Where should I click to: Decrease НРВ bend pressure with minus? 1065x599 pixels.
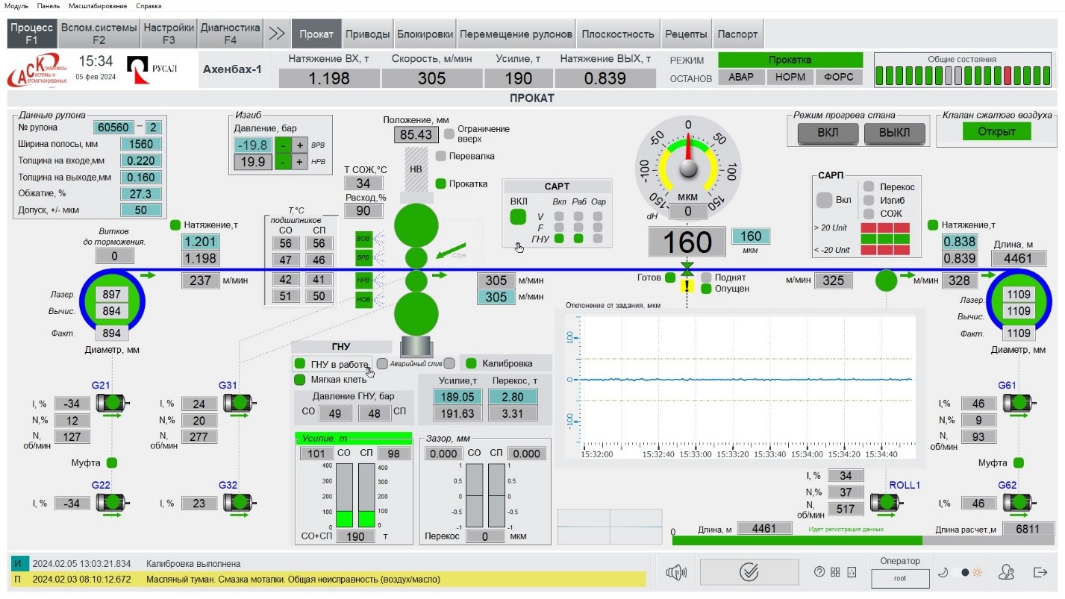click(283, 162)
